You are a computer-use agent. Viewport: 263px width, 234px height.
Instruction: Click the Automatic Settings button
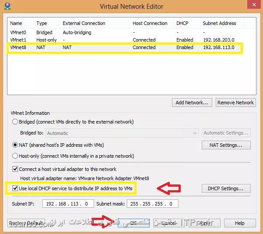click(x=226, y=133)
